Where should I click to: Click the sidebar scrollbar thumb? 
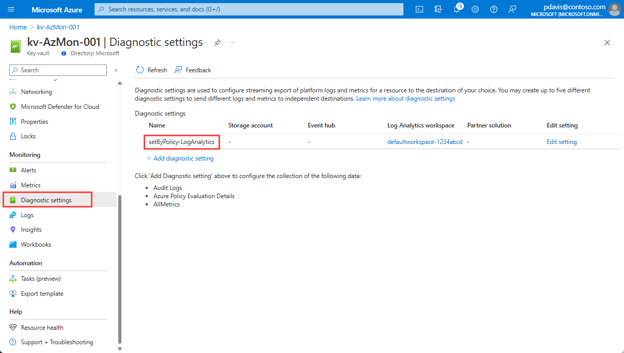pos(120,269)
